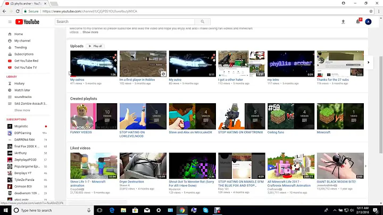Click the search magnifier button
This screenshot has width=383, height=215.
(x=203, y=21)
